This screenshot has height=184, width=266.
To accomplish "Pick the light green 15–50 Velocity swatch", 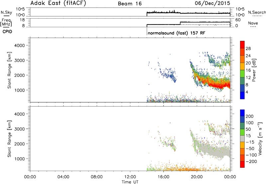I will click(x=242, y=132).
